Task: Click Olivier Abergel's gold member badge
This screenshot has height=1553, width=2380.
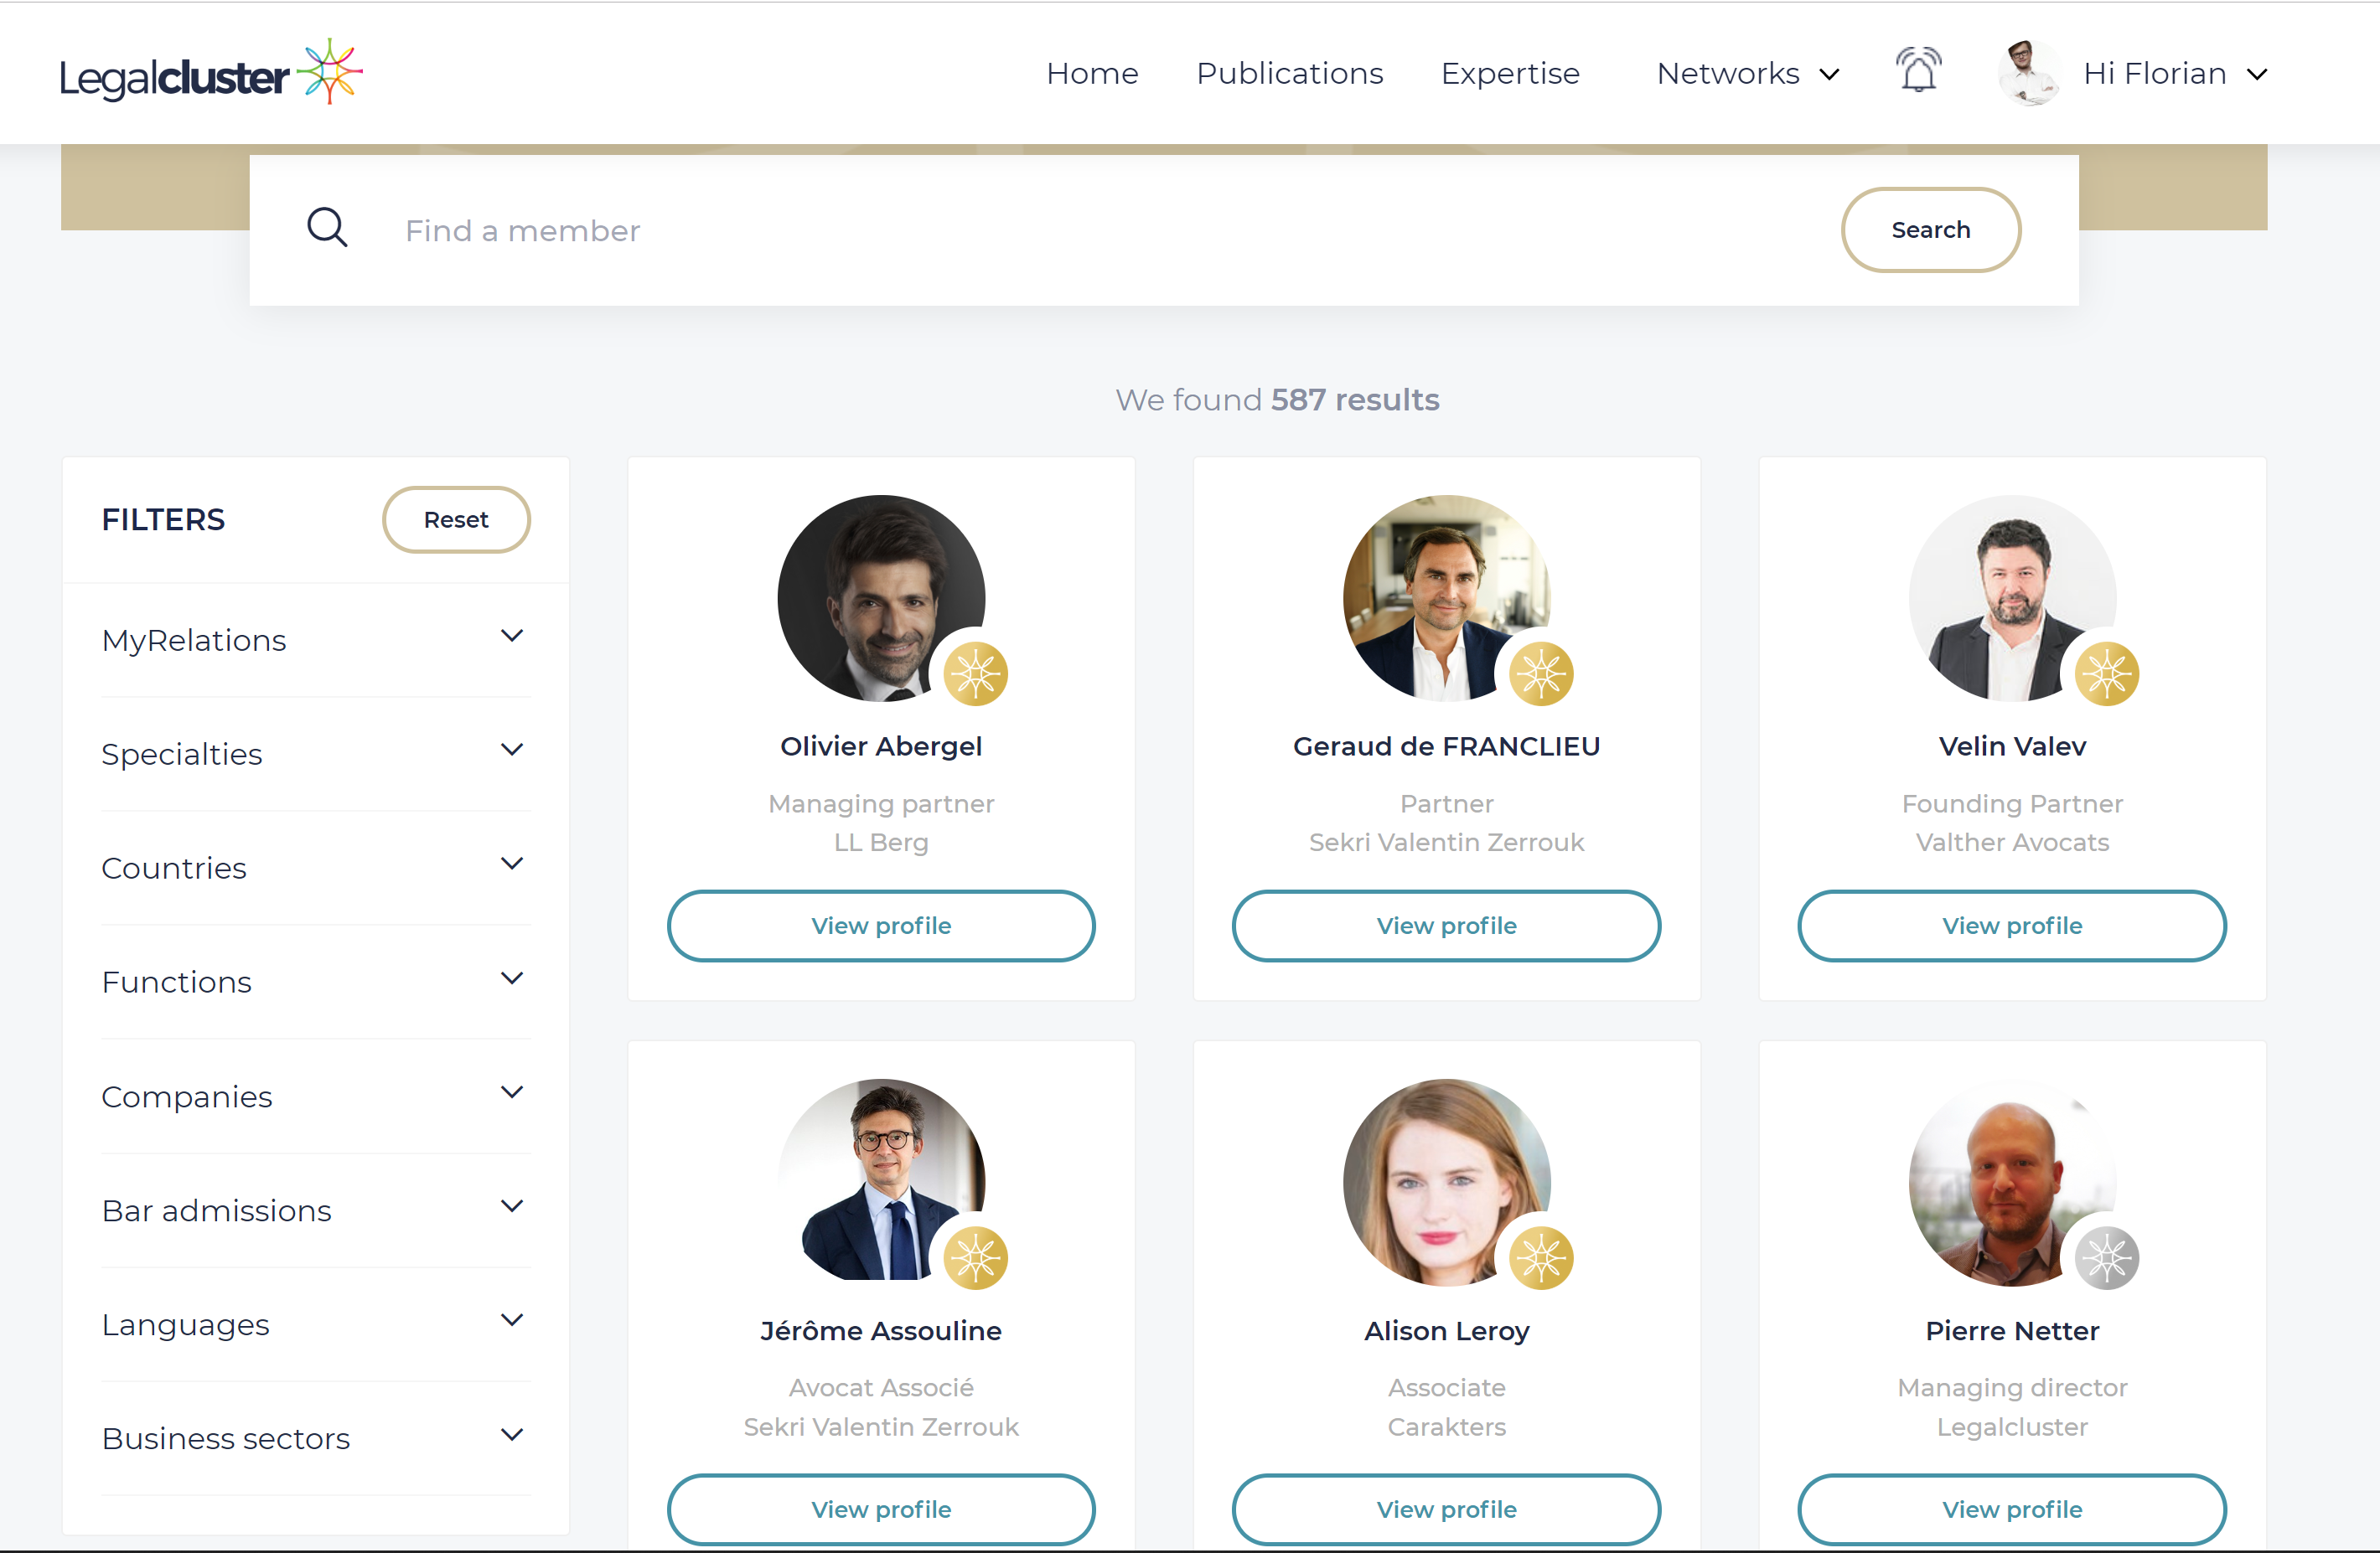Action: pos(975,673)
